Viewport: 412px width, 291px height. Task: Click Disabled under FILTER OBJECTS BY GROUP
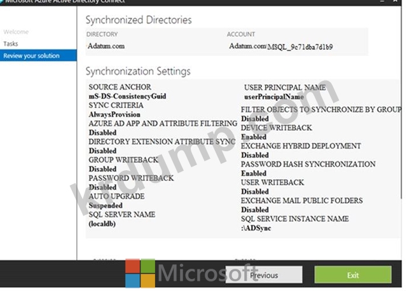click(x=255, y=119)
